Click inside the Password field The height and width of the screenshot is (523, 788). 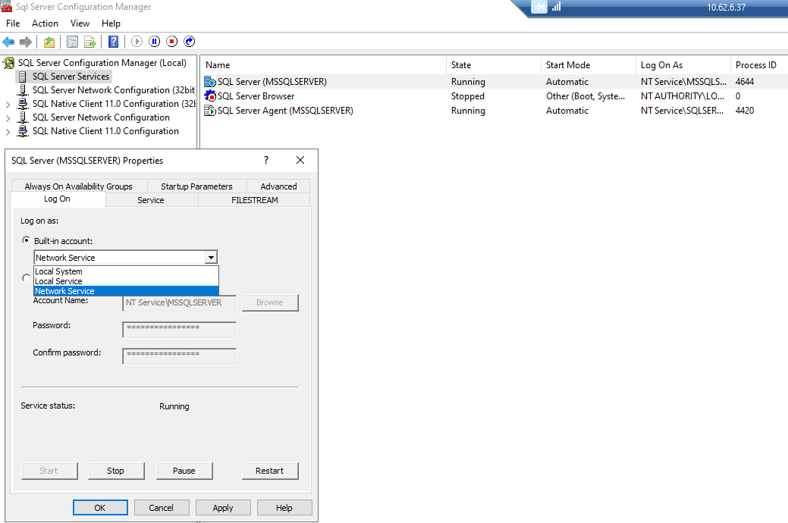coord(179,329)
